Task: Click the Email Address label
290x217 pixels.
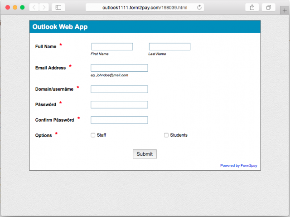Action: [50, 68]
